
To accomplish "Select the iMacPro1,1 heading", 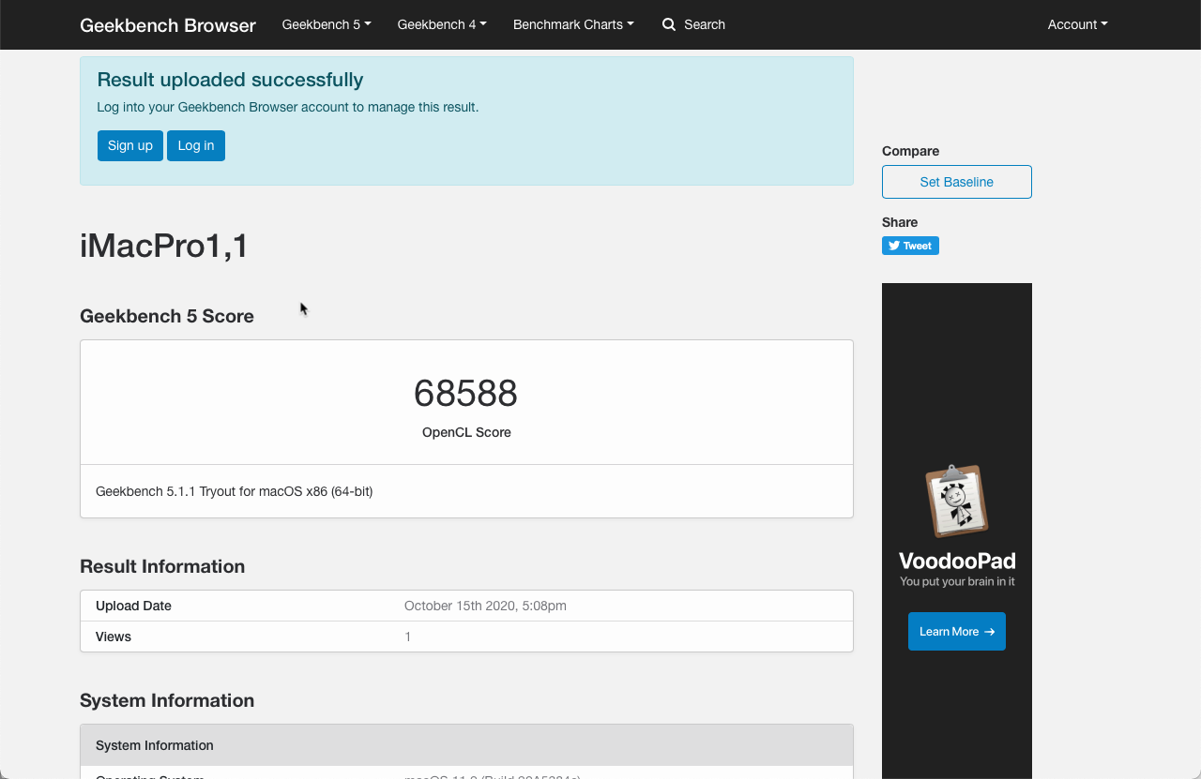I will click(x=164, y=246).
